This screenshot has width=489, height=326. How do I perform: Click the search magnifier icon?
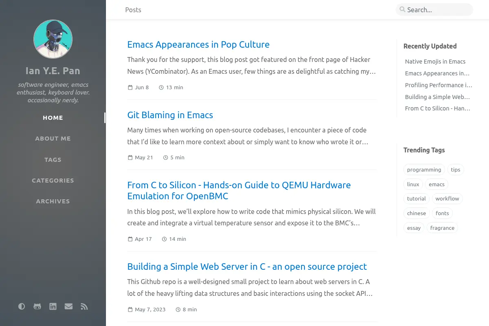(402, 9)
